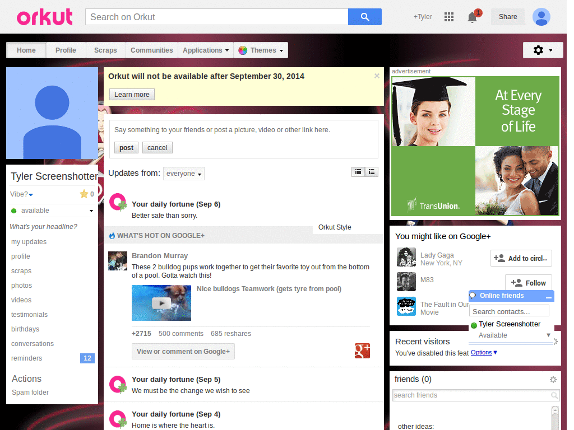Add Lady Gaga to circles
This screenshot has height=430, width=574.
pyautogui.click(x=521, y=258)
